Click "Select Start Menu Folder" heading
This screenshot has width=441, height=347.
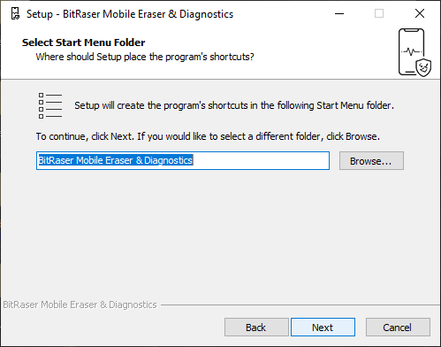[x=84, y=42]
